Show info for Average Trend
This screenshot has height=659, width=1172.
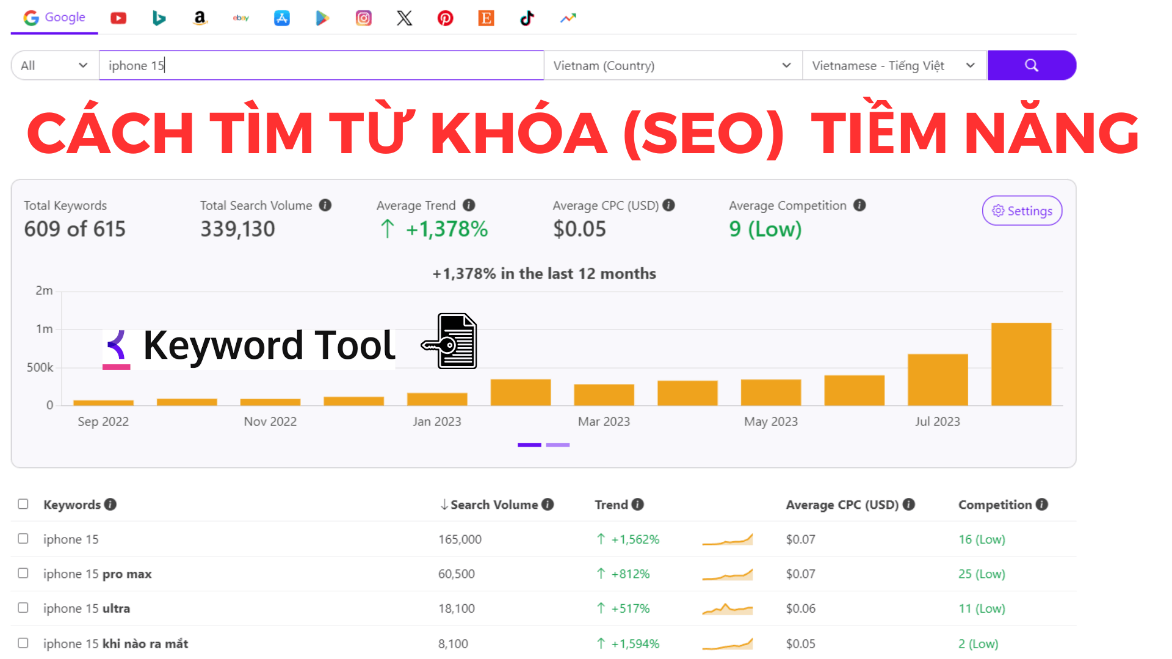pos(469,205)
